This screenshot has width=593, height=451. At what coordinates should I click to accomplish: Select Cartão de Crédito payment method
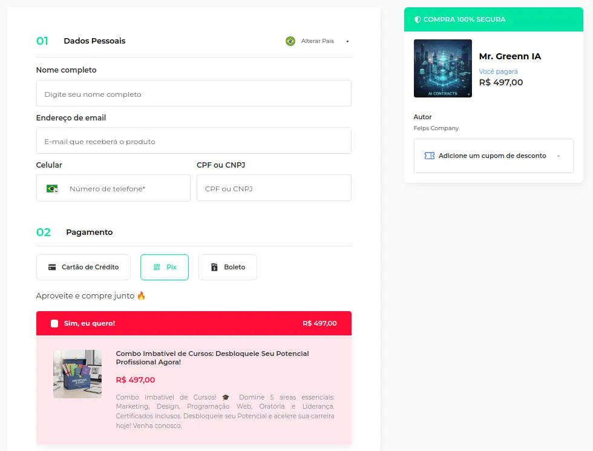pos(84,267)
